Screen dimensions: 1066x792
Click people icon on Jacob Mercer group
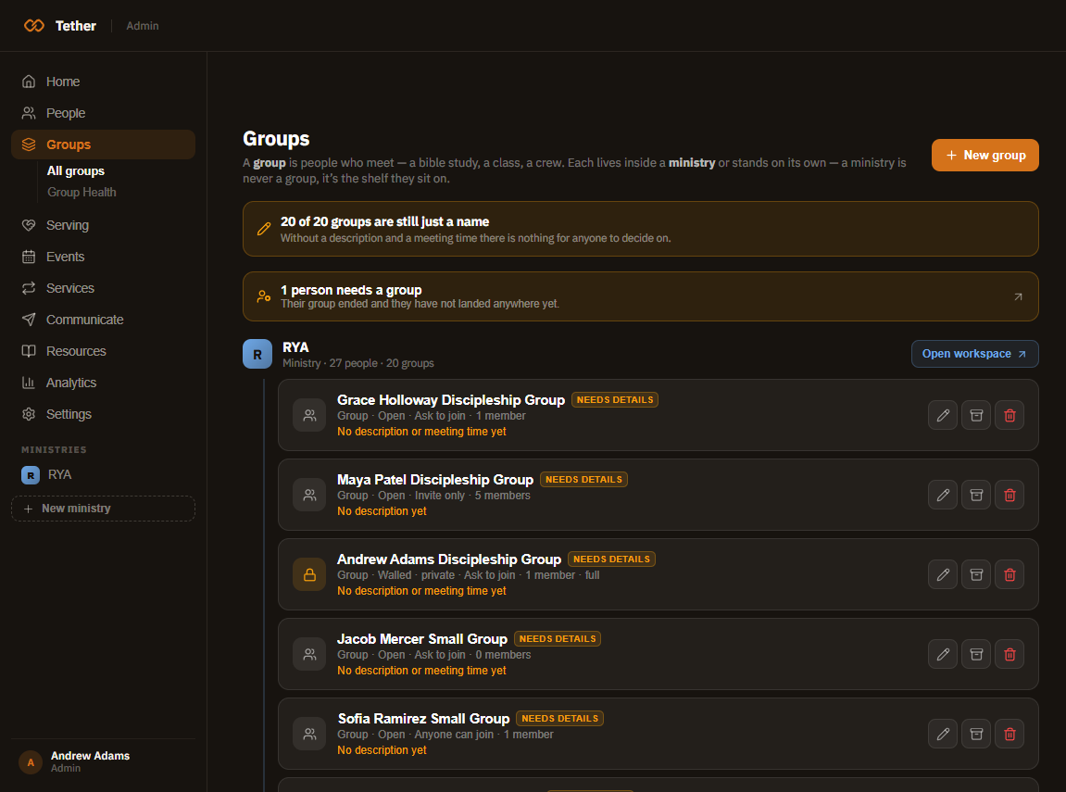pyautogui.click(x=309, y=654)
